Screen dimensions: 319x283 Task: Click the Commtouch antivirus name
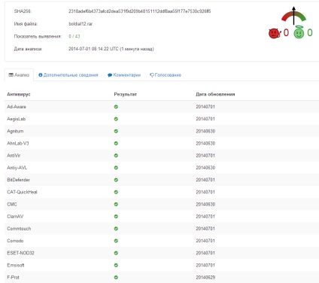(19, 229)
